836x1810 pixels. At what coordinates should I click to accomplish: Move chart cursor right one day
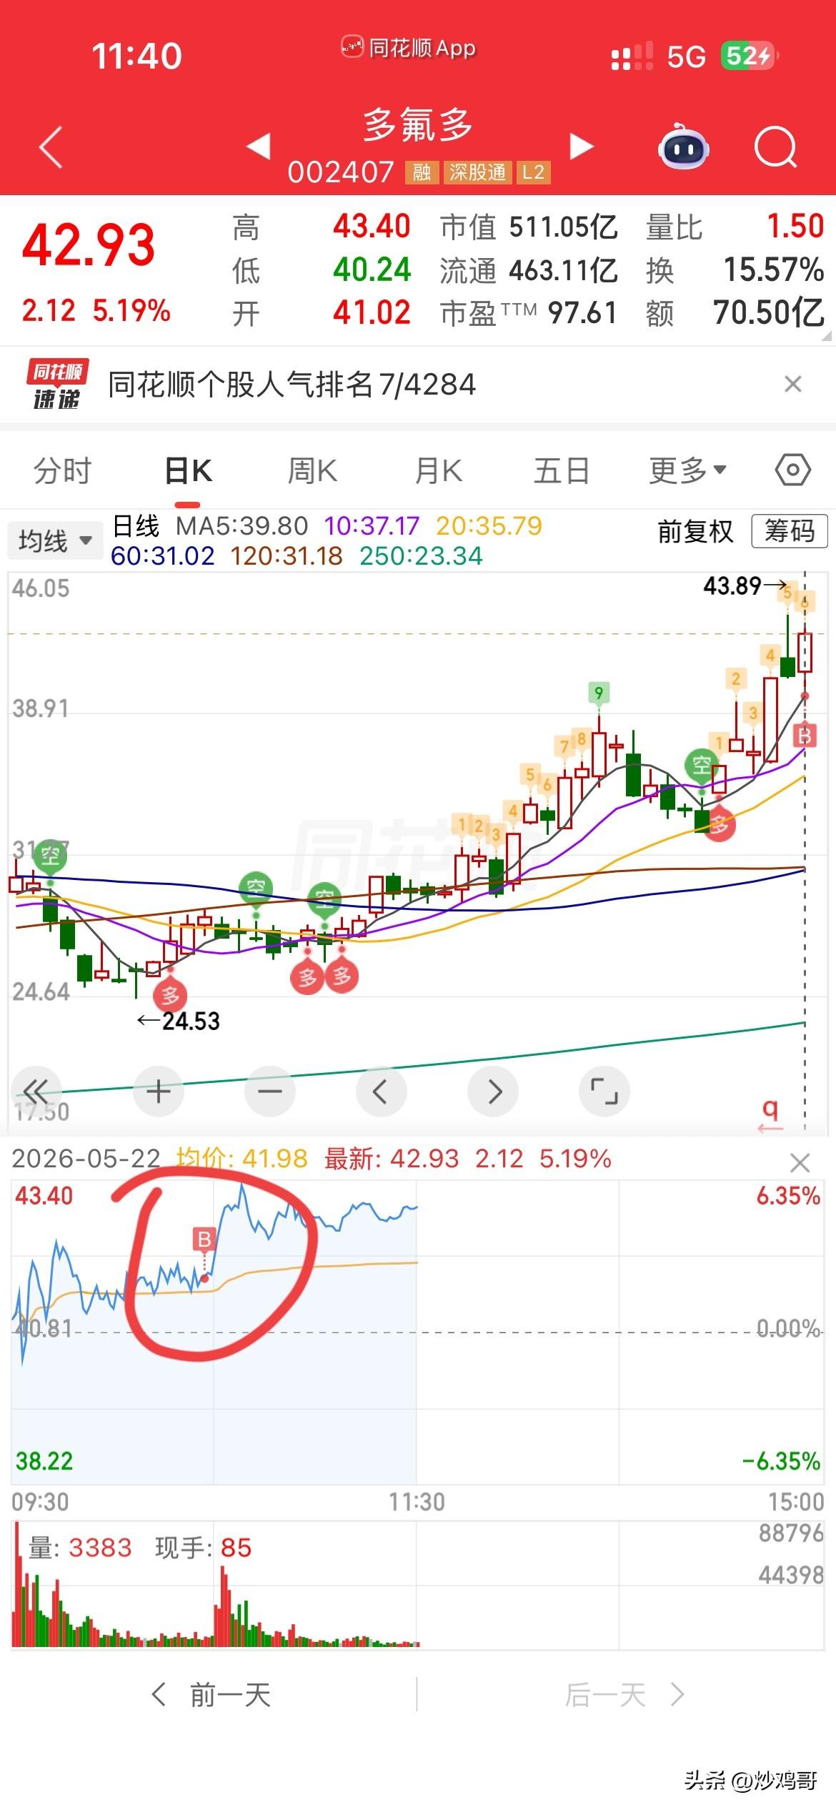coord(493,1092)
